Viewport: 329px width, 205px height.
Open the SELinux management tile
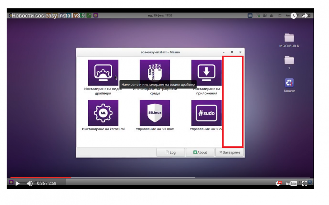155,113
